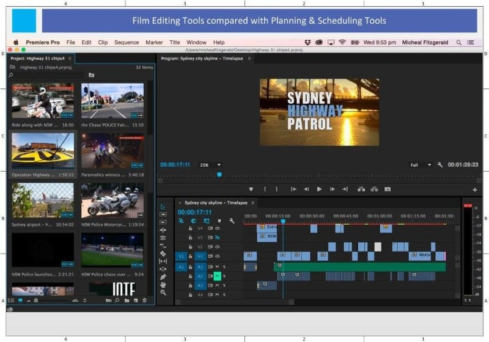Select the Pen tool
Image resolution: width=489 pixels, height=342 pixels.
[x=163, y=277]
